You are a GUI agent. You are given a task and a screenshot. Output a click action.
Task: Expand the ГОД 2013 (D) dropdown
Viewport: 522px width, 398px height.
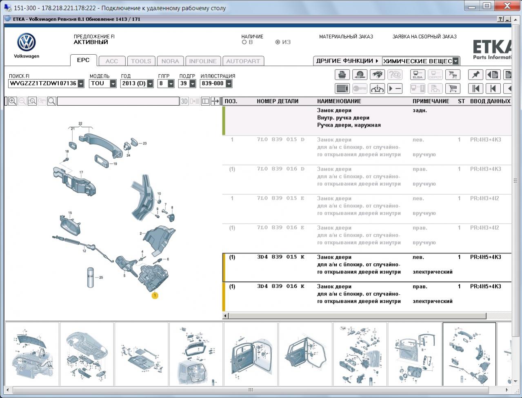[x=150, y=84]
